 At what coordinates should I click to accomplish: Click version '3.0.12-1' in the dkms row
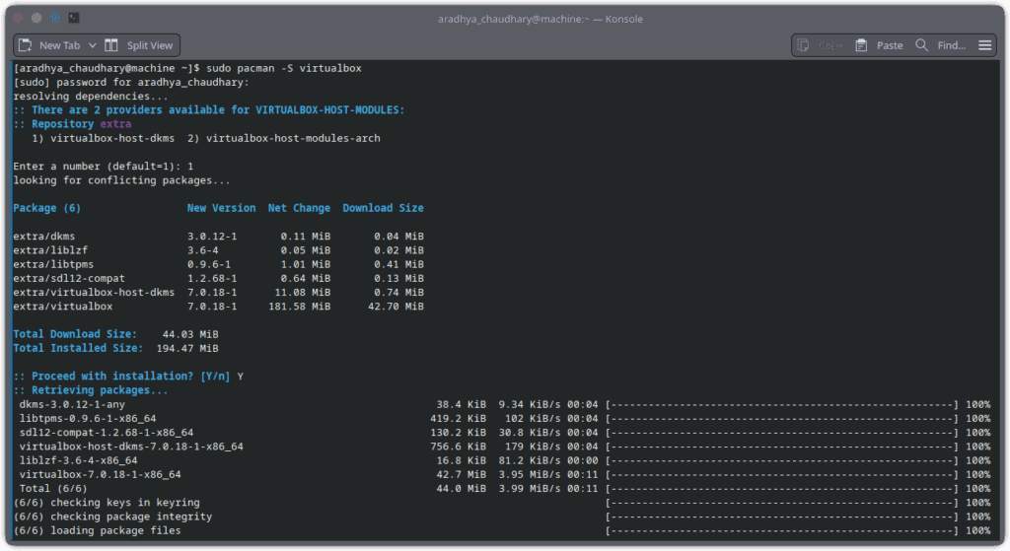pos(212,237)
